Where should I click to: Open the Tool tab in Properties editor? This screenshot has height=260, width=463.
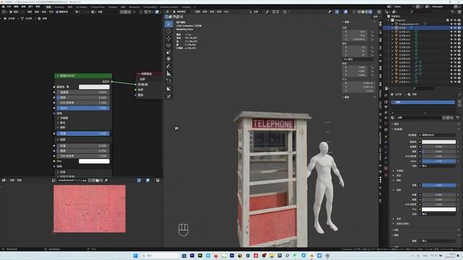click(x=386, y=95)
